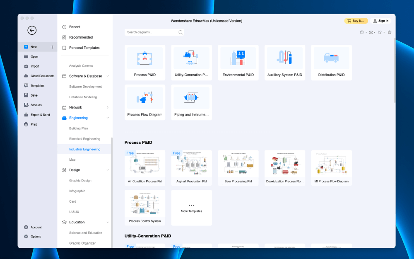Collapse the Software & Database category
This screenshot has height=259, width=414.
108,76
